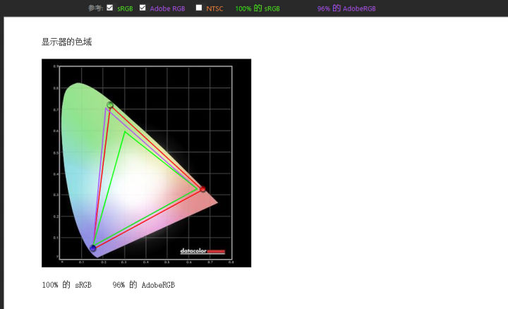Click the 96% 的 AdobeRGB text below chart

pyautogui.click(x=143, y=285)
